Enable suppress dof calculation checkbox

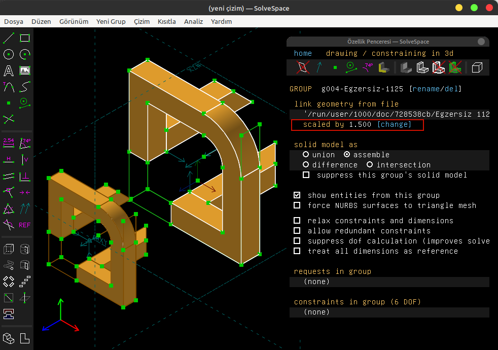coord(297,241)
